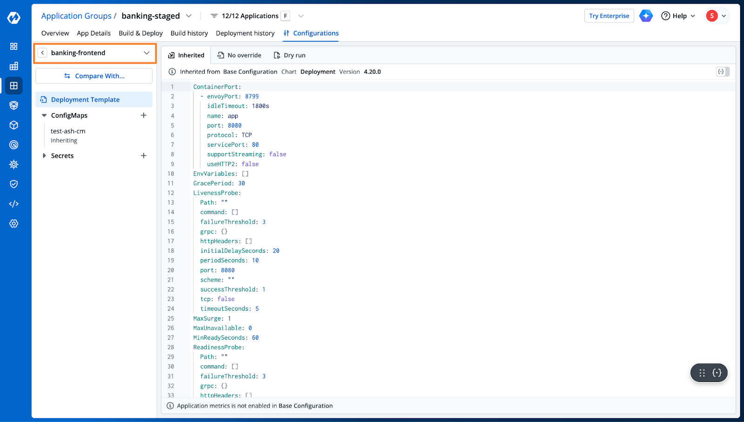Click the initialDelaySeconds: 20 line

pos(240,251)
